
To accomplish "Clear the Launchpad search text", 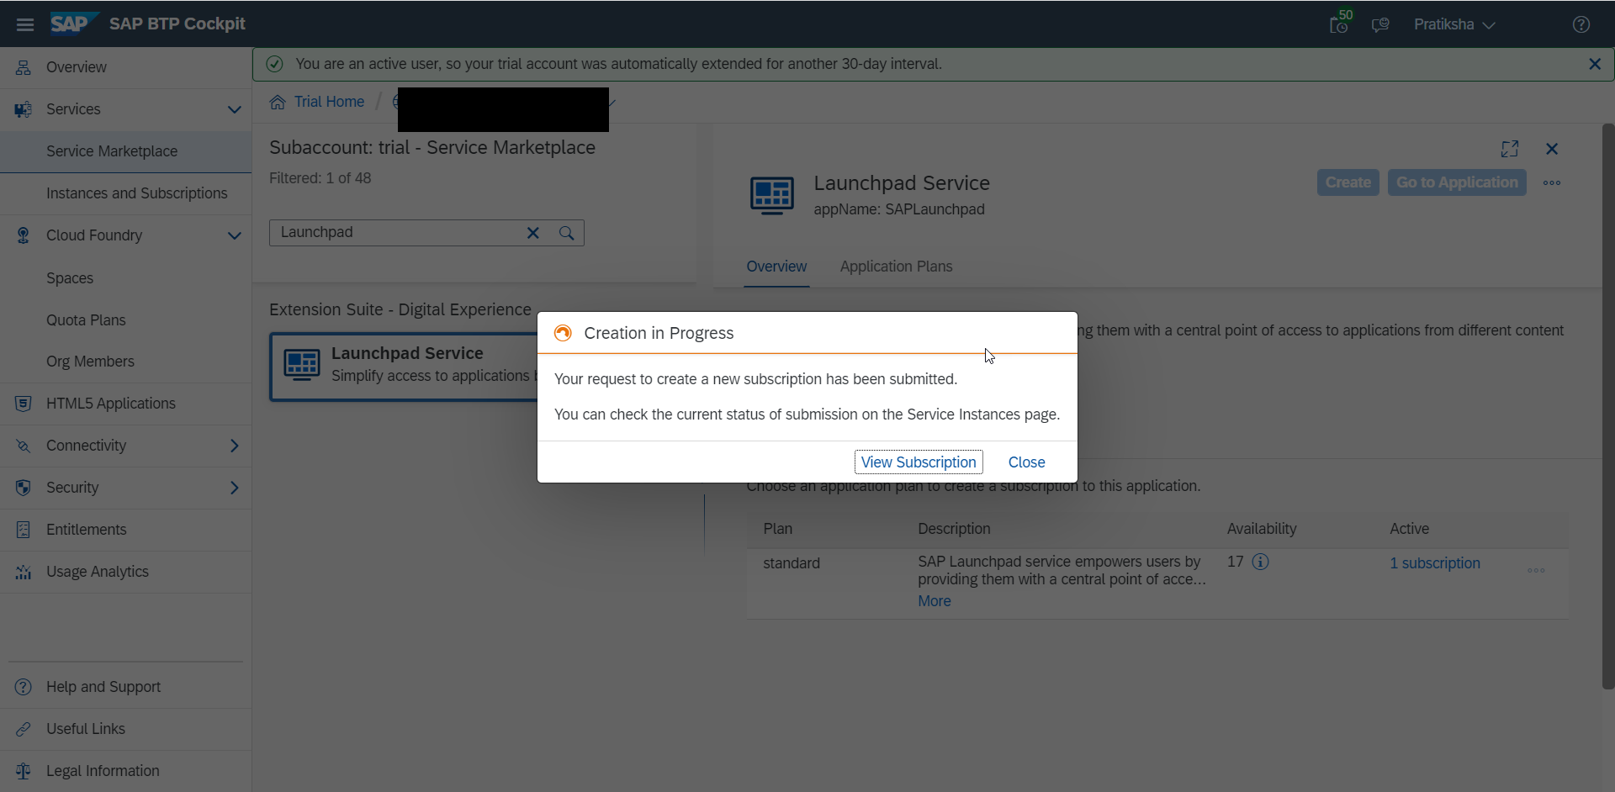I will pyautogui.click(x=532, y=233).
